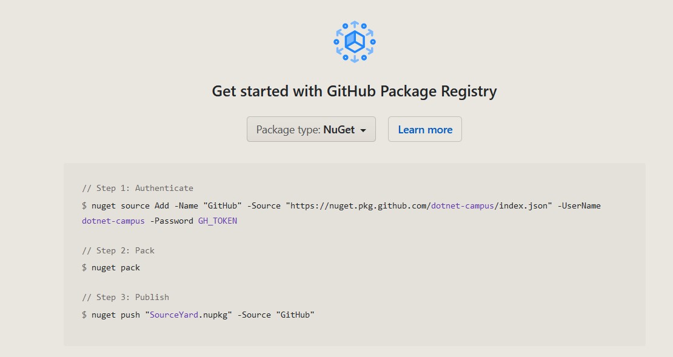Image resolution: width=673 pixels, height=357 pixels.
Task: Click the caret arrow beside NuGet
Action: 363,130
